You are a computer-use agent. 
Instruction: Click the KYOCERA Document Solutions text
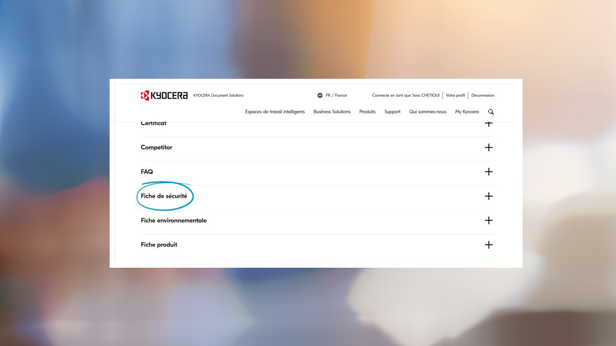click(218, 96)
